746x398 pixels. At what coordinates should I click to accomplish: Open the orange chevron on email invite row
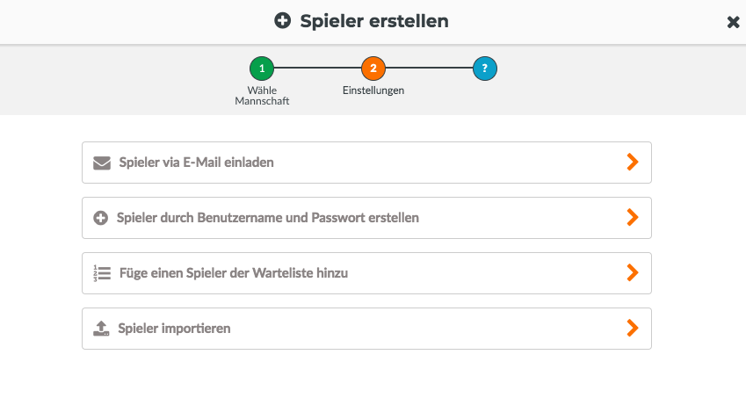pos(633,163)
